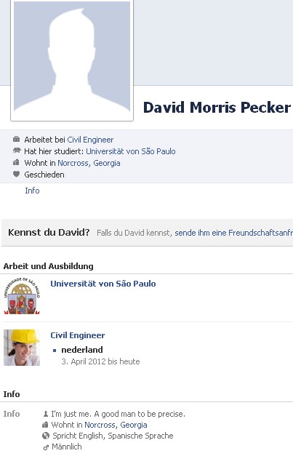Click the David Morris Pecker profile name

217,108
